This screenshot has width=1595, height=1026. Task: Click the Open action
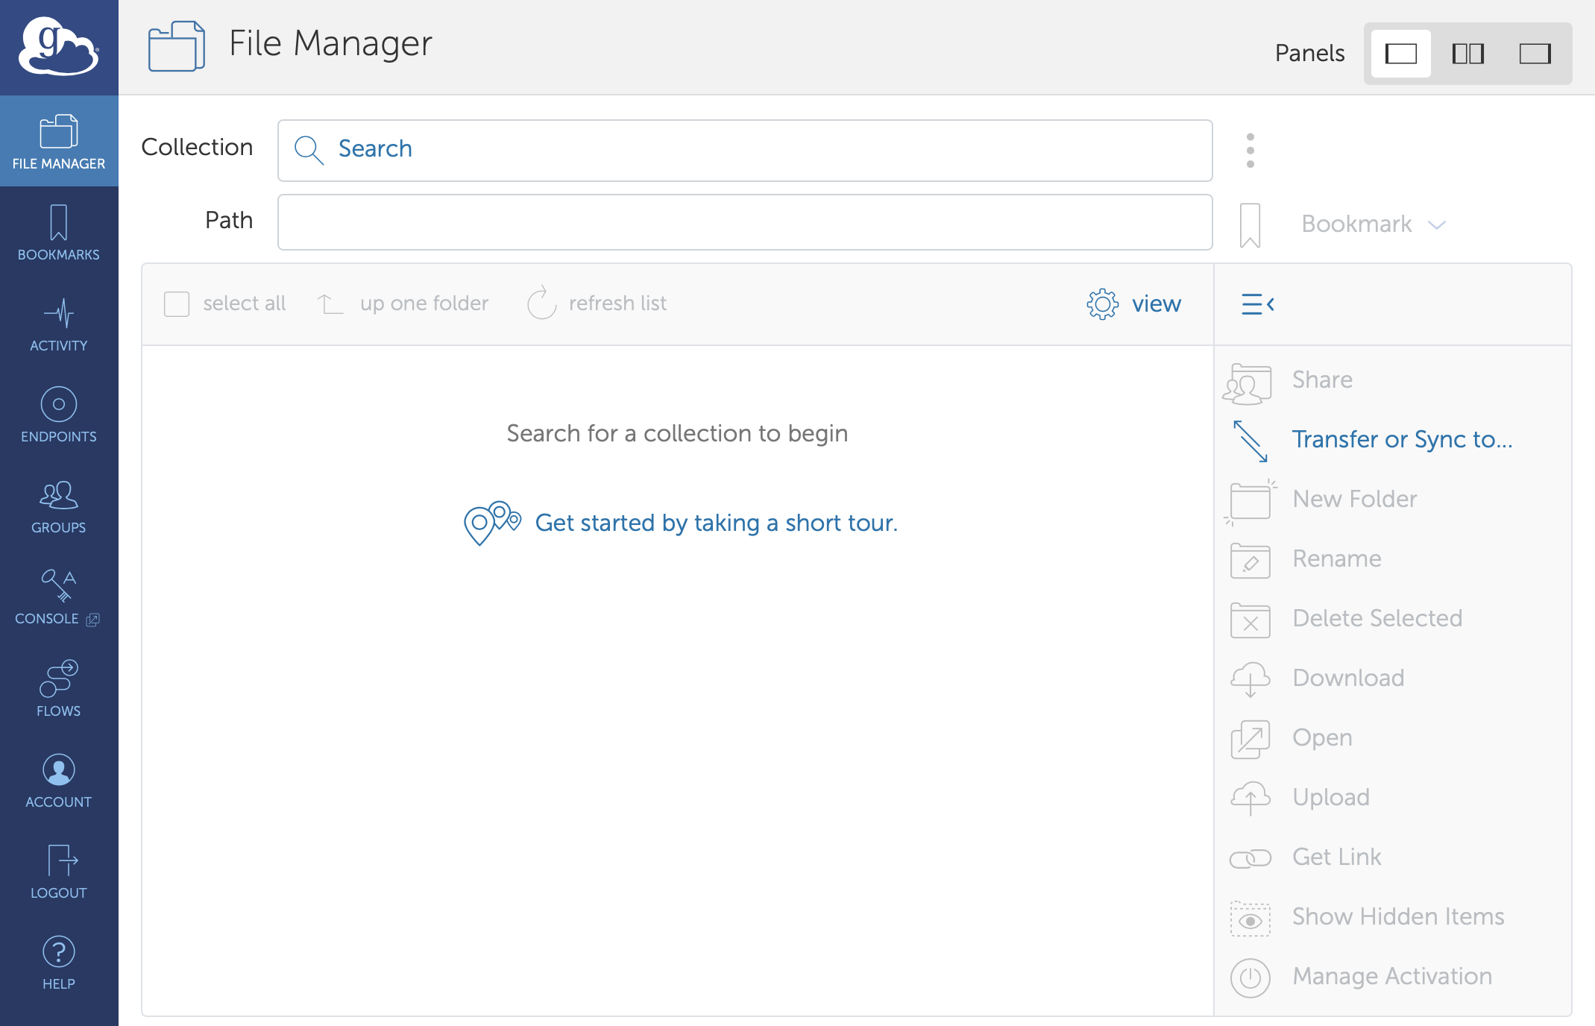pos(1292,738)
